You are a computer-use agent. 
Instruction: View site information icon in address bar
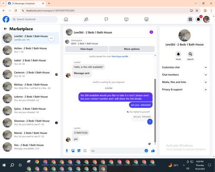point(23,11)
